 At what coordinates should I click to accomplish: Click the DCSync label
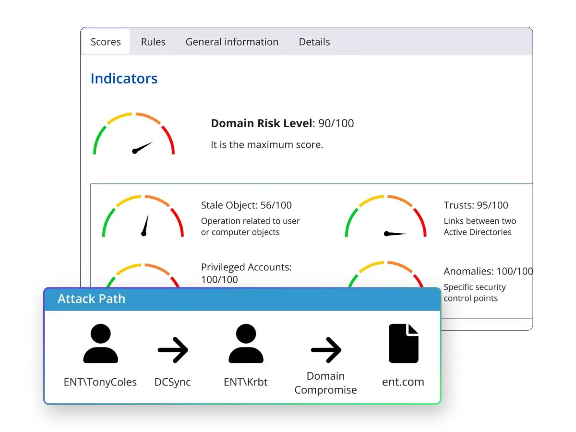point(172,383)
